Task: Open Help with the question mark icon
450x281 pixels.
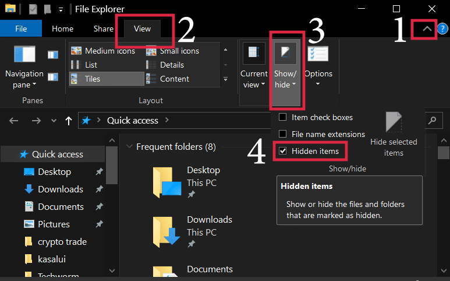Action: pyautogui.click(x=442, y=29)
